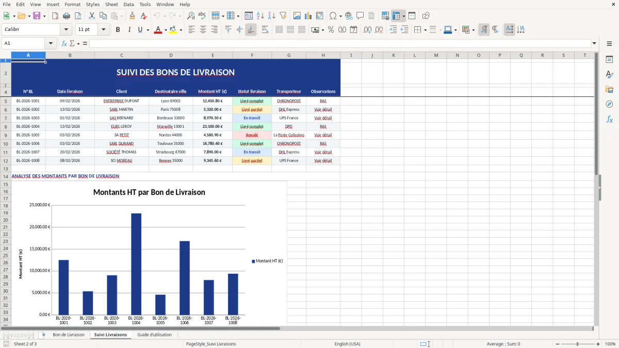Viewport: 619px width, 348px height.
Task: Insert an image into the sheet
Action: [x=296, y=15]
